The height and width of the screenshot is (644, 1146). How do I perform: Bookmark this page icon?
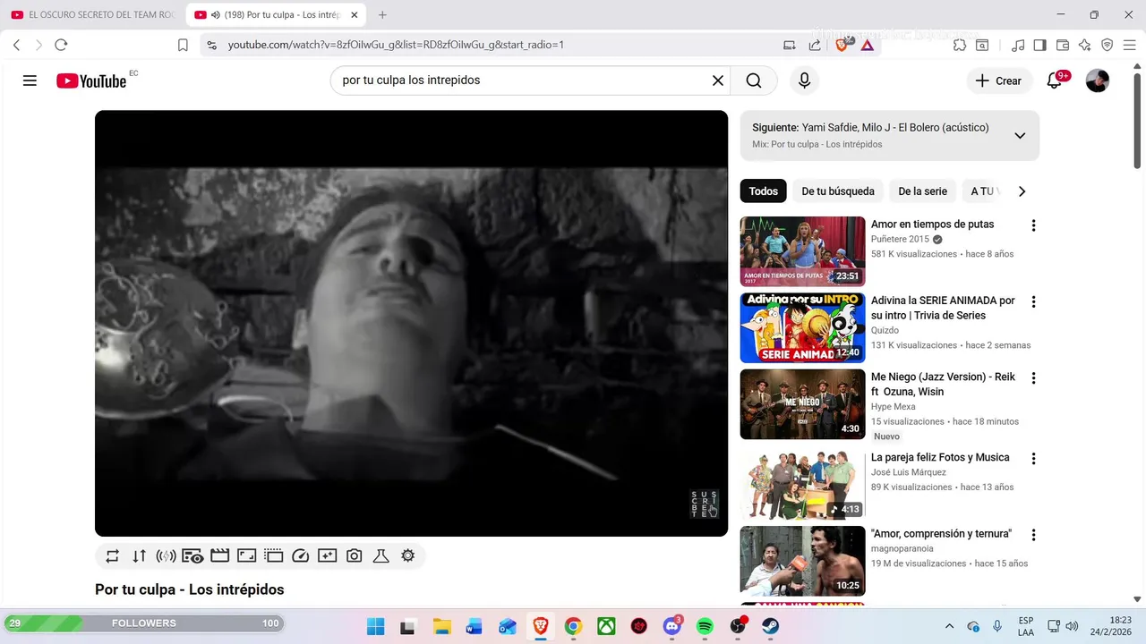pos(183,45)
